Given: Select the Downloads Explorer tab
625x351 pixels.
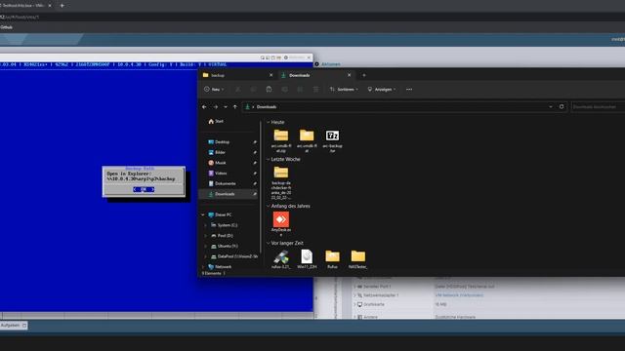Looking at the screenshot, I should [x=315, y=75].
